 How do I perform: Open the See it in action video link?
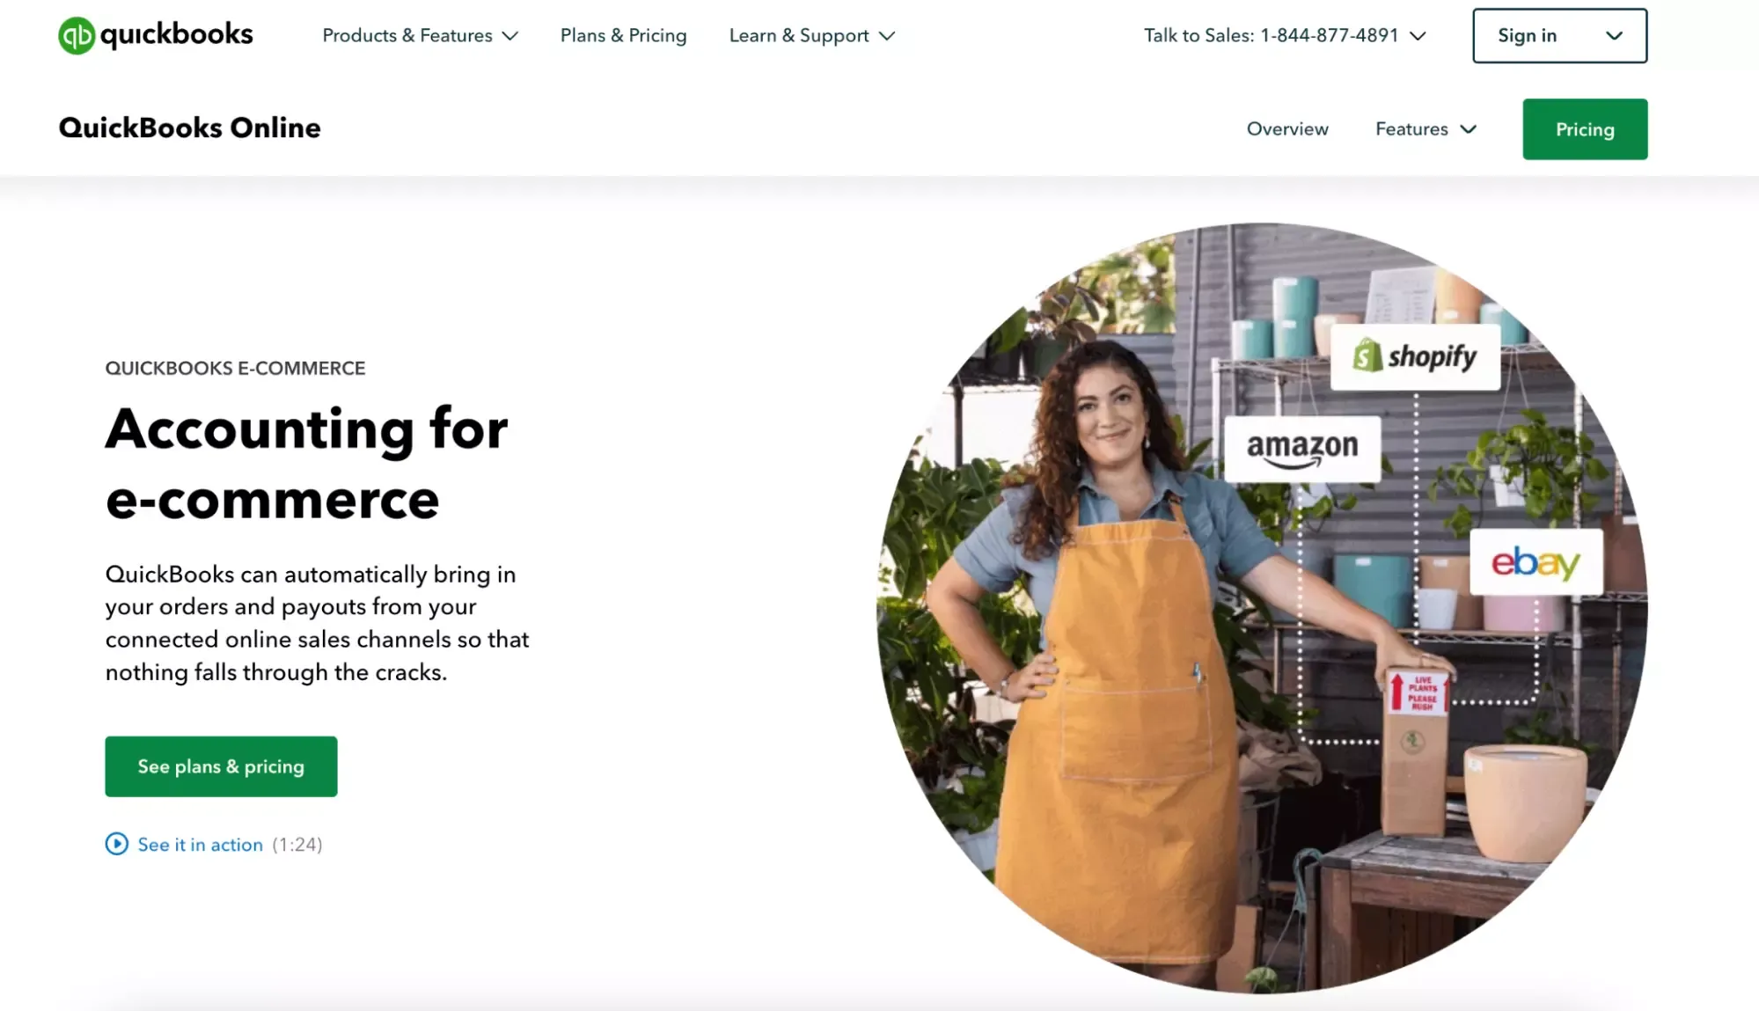(x=199, y=844)
